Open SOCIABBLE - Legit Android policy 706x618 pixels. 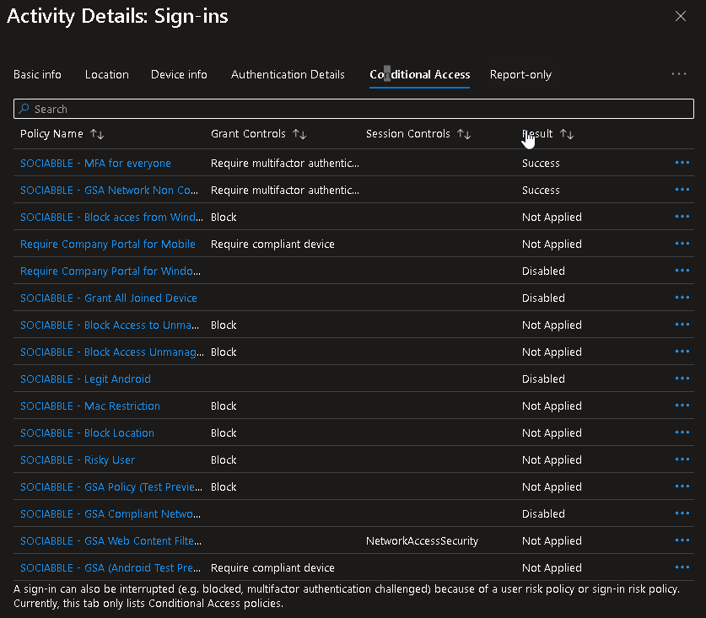(85, 379)
